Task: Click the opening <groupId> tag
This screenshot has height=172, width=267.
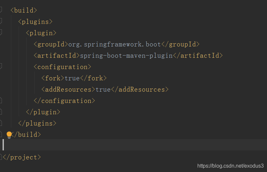Action: [x=51, y=45]
